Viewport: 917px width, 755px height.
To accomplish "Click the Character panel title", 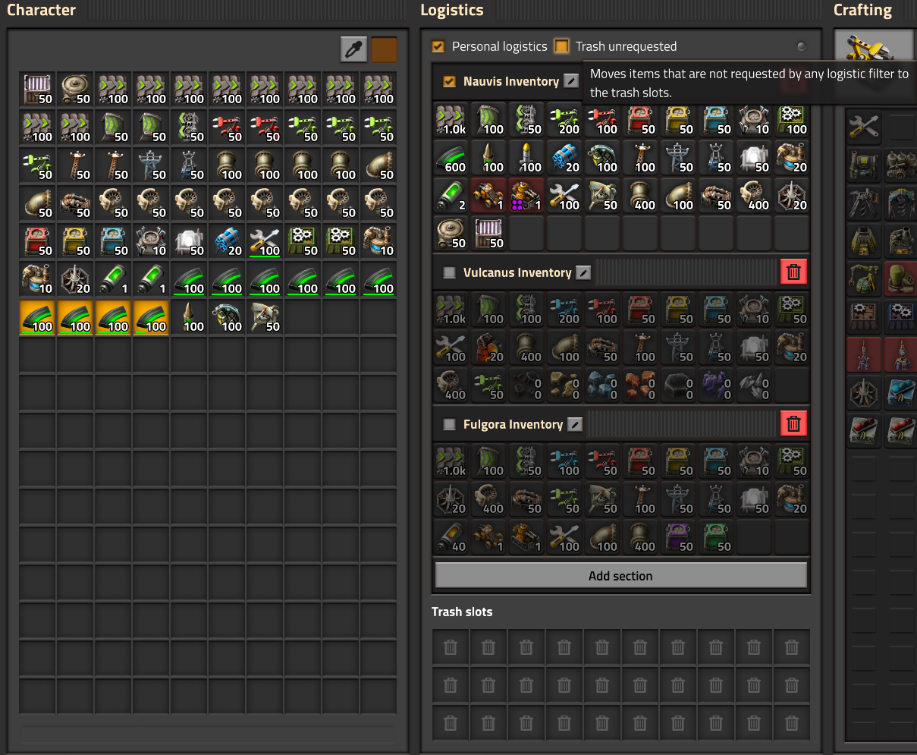I will pyautogui.click(x=42, y=10).
